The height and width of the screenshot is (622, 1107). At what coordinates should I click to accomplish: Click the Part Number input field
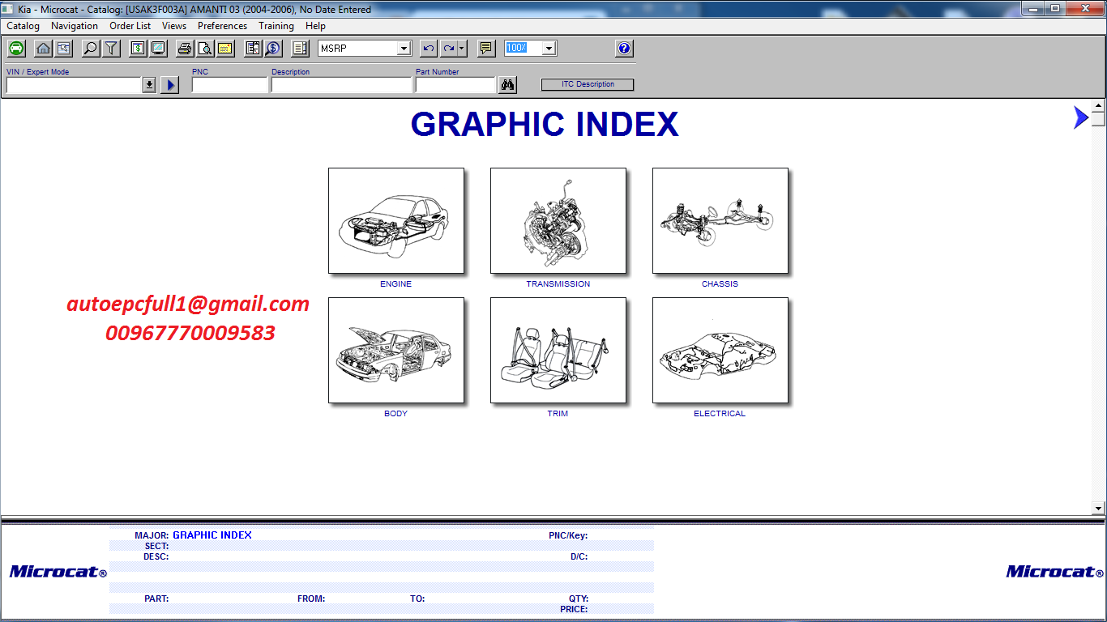[x=455, y=85]
